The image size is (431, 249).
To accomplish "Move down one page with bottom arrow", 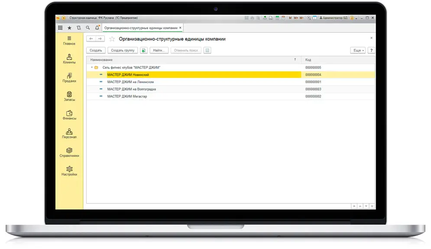I will click(366, 206).
